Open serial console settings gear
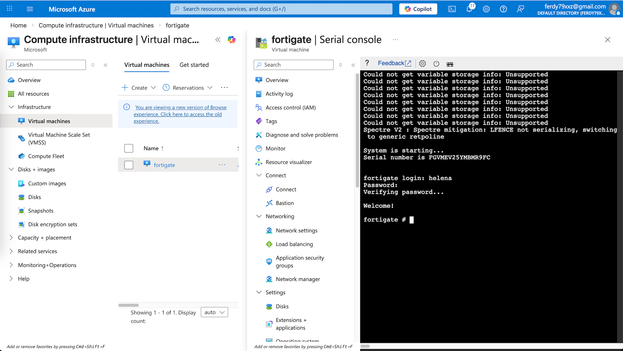The height and width of the screenshot is (351, 623). click(x=422, y=64)
